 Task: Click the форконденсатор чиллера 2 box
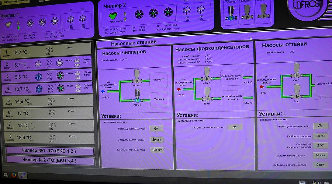click(232, 98)
